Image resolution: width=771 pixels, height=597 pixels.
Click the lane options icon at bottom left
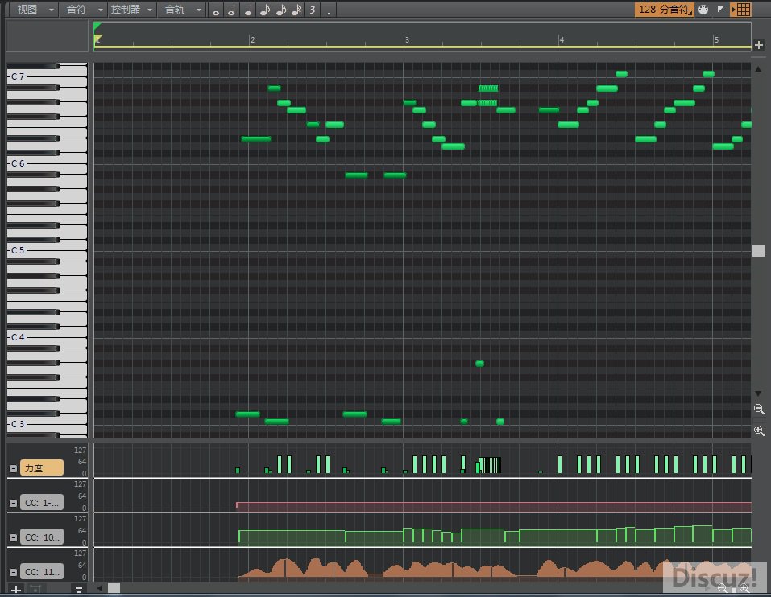point(79,589)
